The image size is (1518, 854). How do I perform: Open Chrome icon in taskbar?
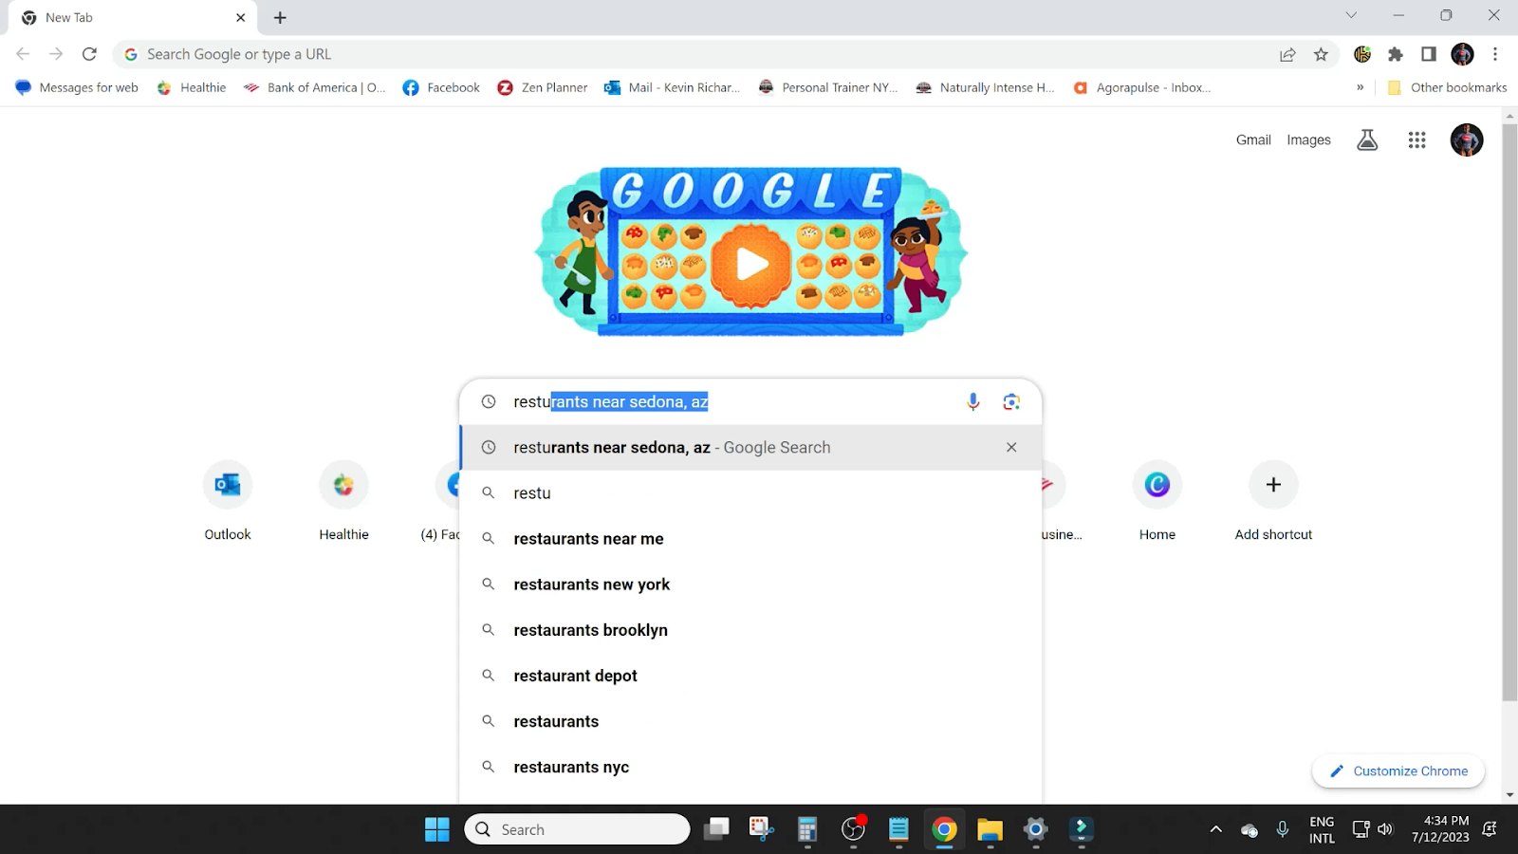tap(944, 829)
